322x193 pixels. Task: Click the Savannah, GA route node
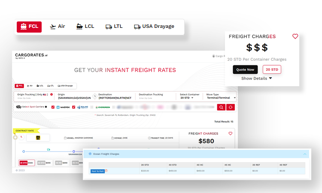coord(74,151)
